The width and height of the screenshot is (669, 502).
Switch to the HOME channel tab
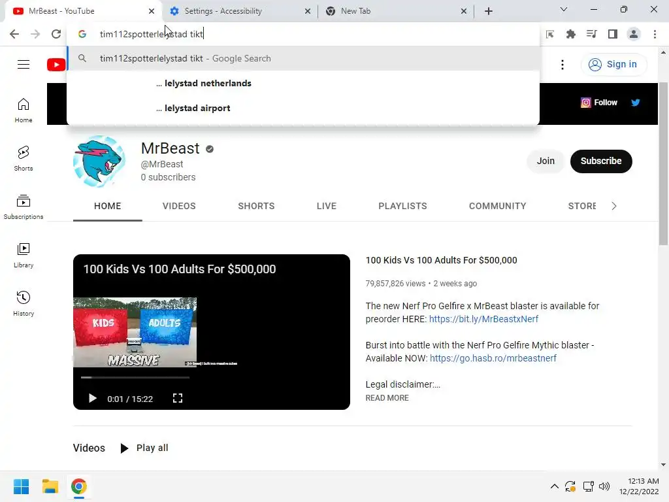[108, 206]
